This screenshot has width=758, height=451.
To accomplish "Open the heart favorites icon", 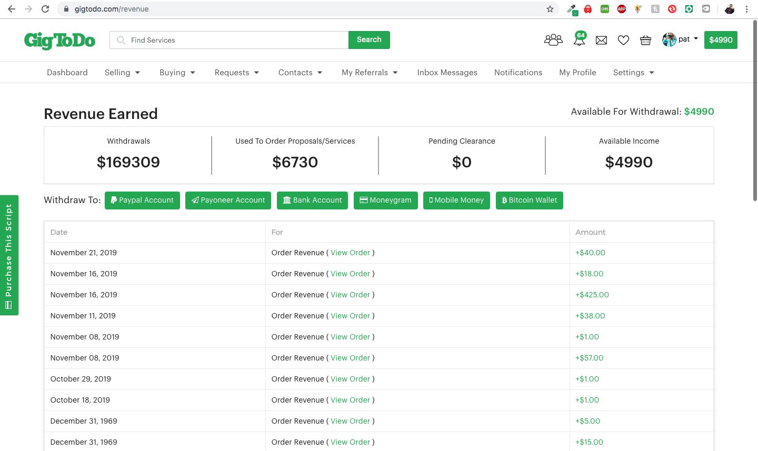I will tap(623, 40).
